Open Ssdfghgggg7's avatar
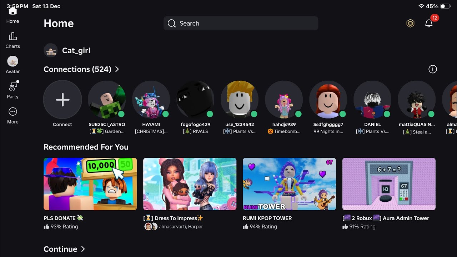 [328, 100]
